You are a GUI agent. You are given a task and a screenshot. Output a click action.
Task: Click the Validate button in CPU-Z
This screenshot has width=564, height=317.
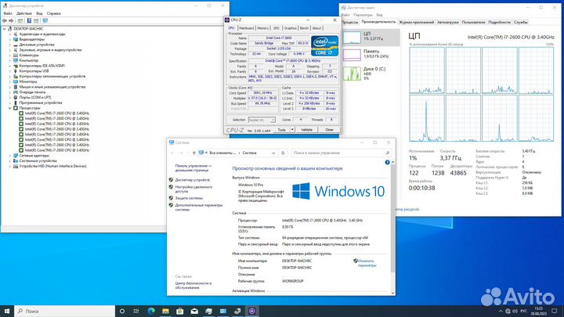point(306,130)
